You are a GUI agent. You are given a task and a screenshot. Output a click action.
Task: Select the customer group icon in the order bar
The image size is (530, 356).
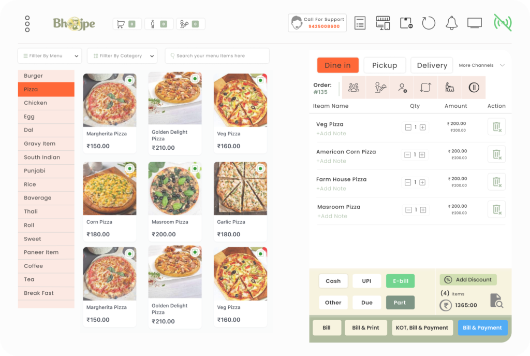pyautogui.click(x=354, y=87)
